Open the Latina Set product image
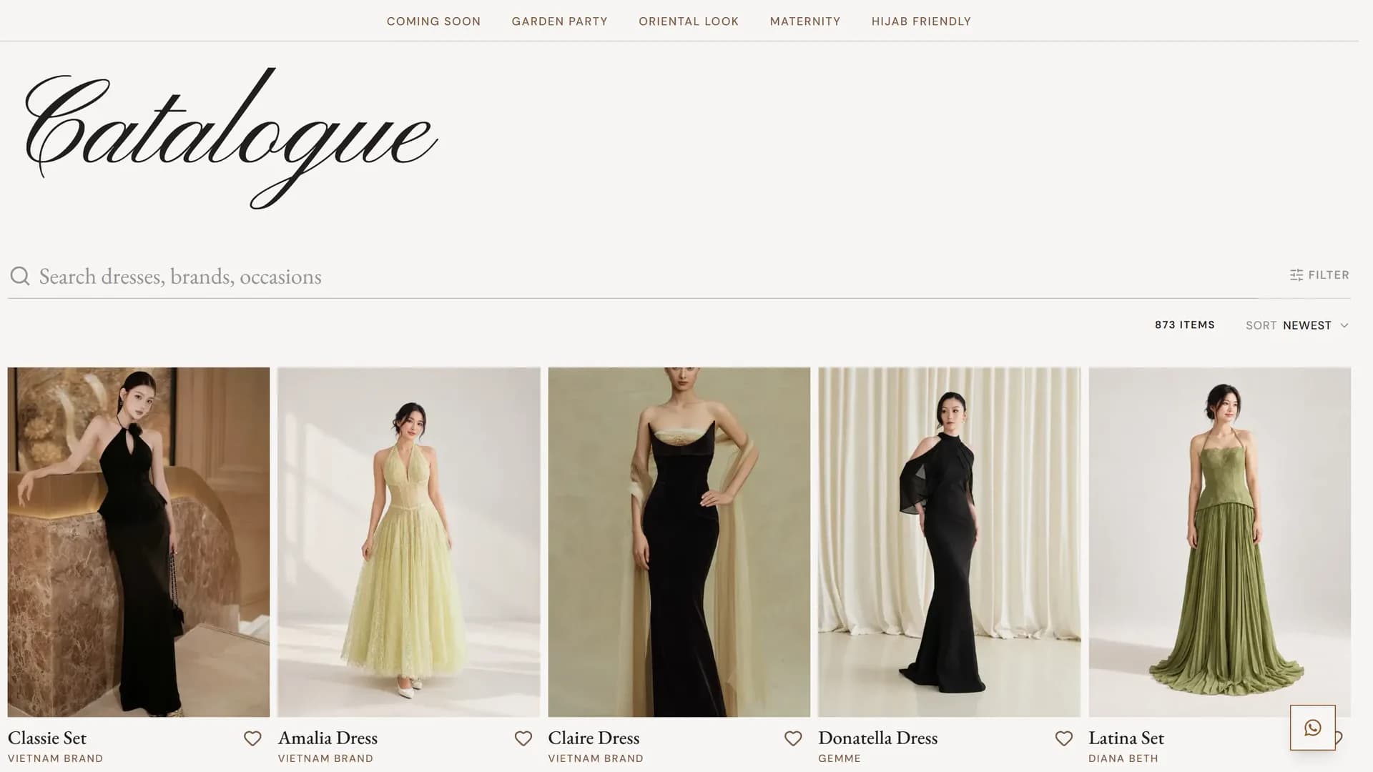 (1220, 542)
